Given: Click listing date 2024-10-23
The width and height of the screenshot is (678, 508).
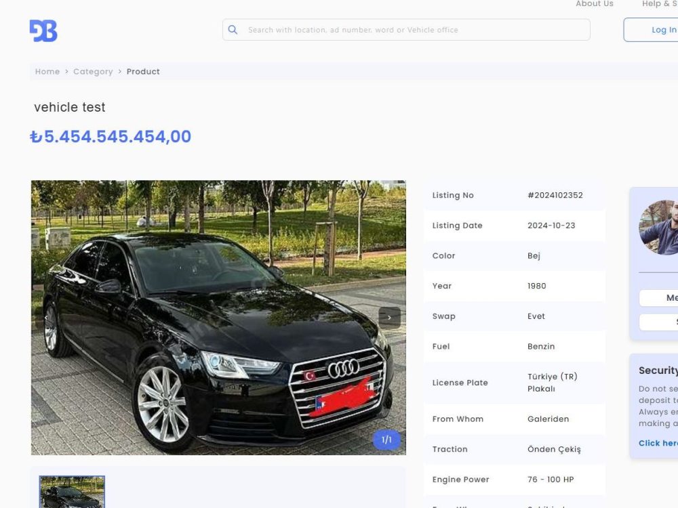Looking at the screenshot, I should point(551,226).
